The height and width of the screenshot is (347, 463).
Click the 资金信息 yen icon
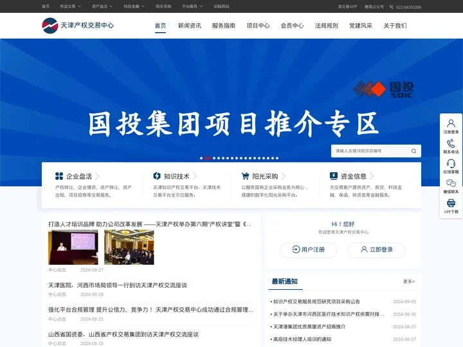pos(334,176)
